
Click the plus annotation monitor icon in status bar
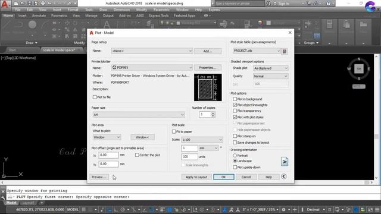(295, 209)
